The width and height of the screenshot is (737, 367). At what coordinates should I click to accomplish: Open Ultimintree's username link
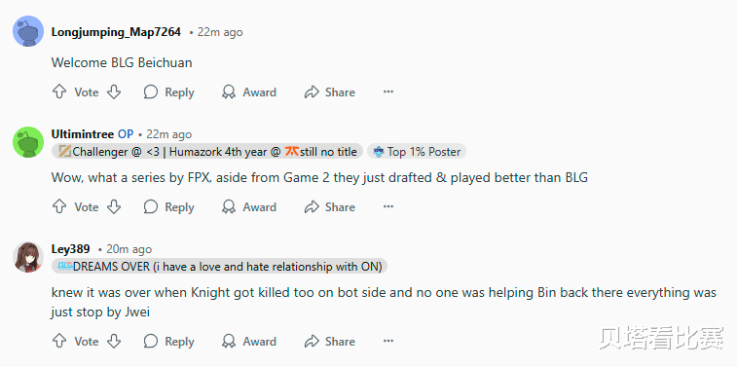(x=82, y=134)
